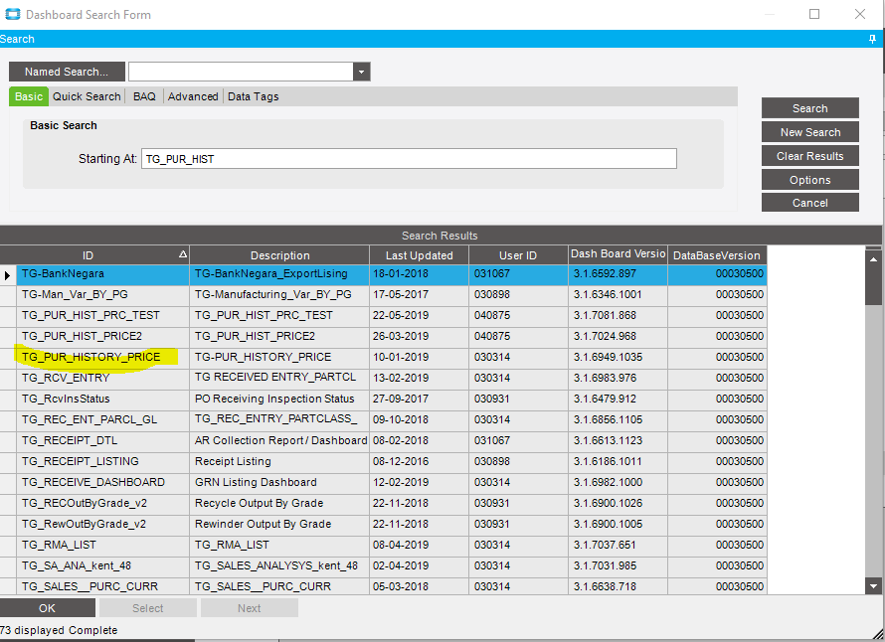885x642 pixels.
Task: Maximize the Dashboard Search Form window
Action: coord(814,15)
